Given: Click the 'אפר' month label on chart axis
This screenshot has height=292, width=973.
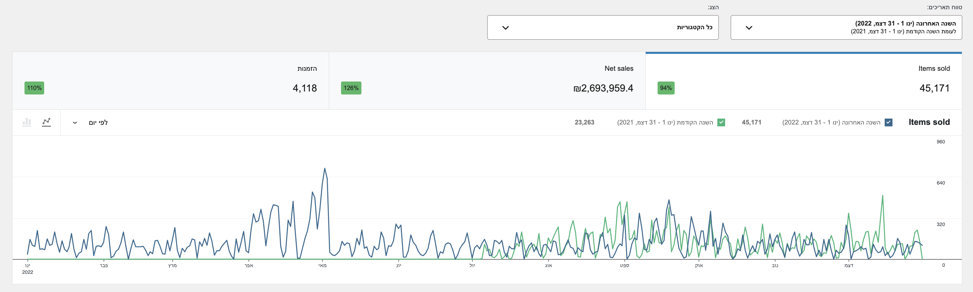Looking at the screenshot, I should (x=249, y=266).
